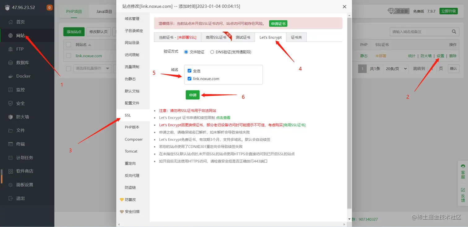Open the Java项目 tab
This screenshot has width=468, height=227.
[104, 11]
